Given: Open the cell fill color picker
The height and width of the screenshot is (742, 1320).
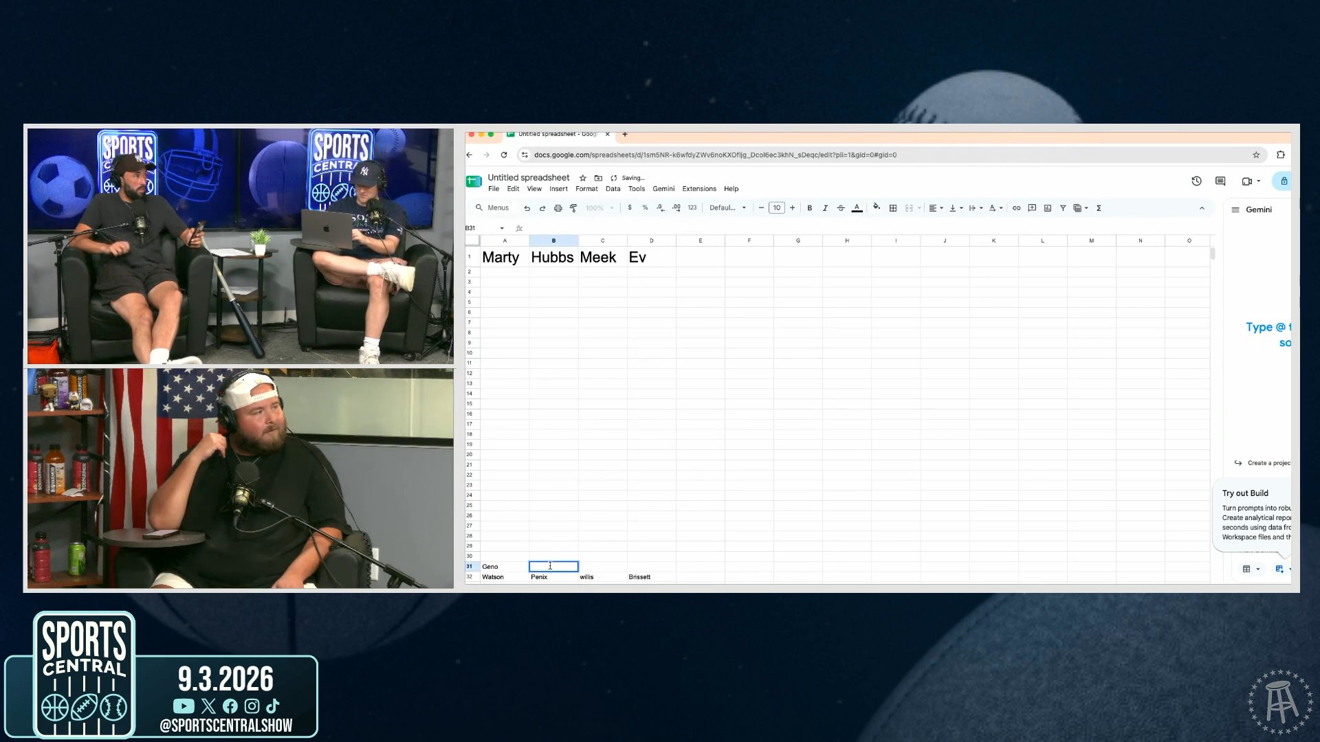Looking at the screenshot, I should [x=877, y=207].
